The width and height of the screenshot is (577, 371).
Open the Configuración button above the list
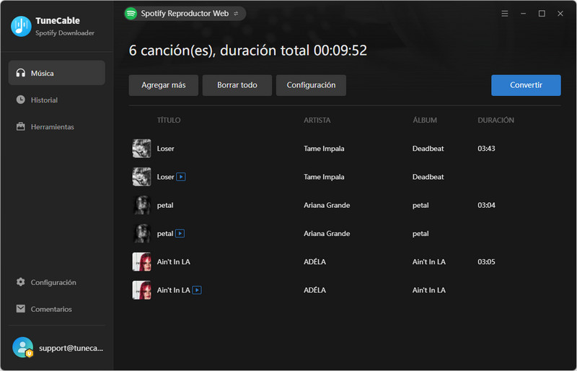click(x=311, y=85)
